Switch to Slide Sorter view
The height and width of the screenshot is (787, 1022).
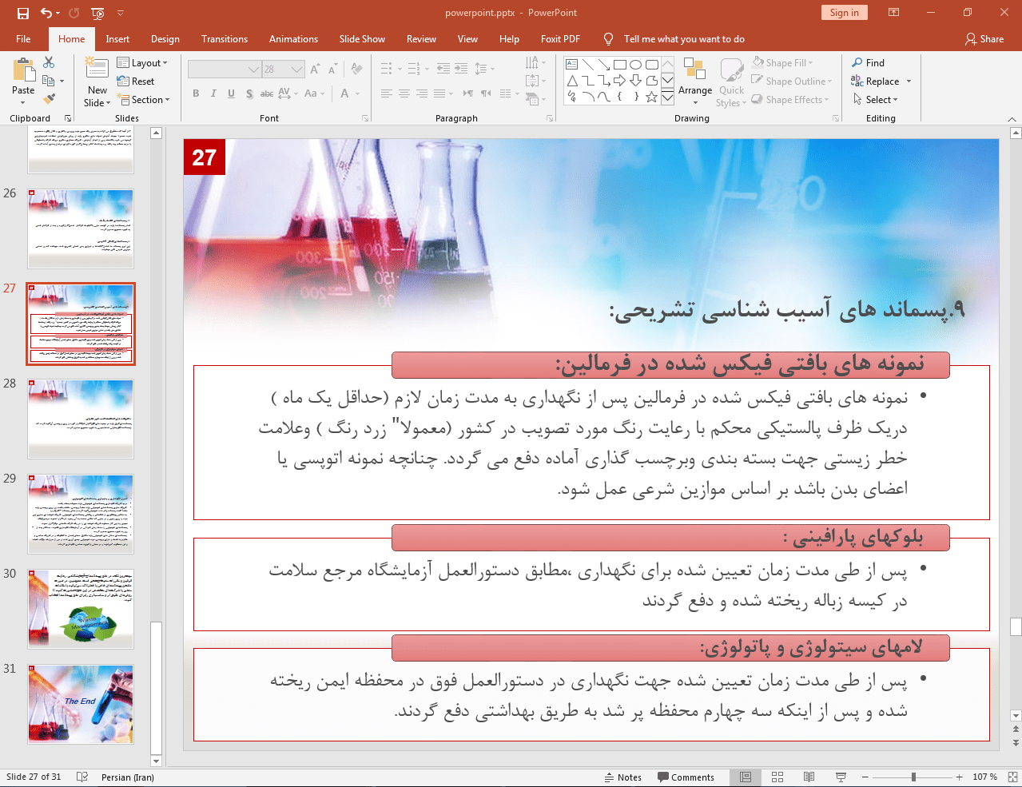point(777,777)
